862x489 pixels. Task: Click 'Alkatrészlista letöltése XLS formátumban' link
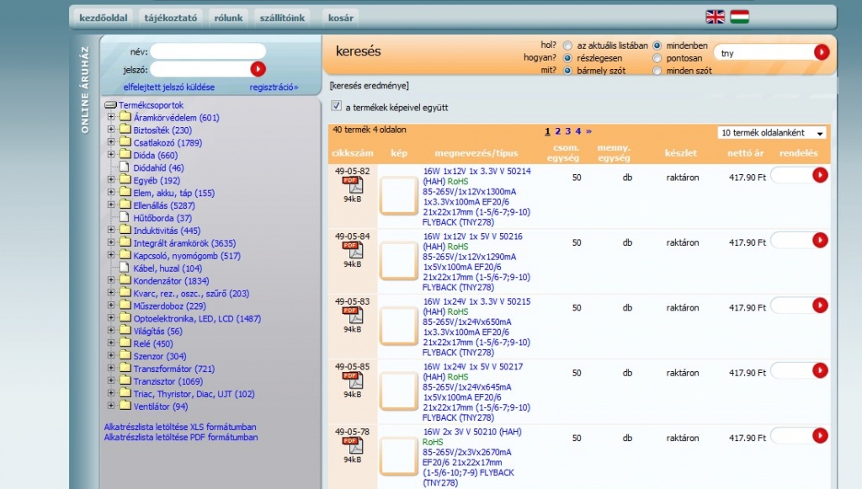[x=180, y=427]
